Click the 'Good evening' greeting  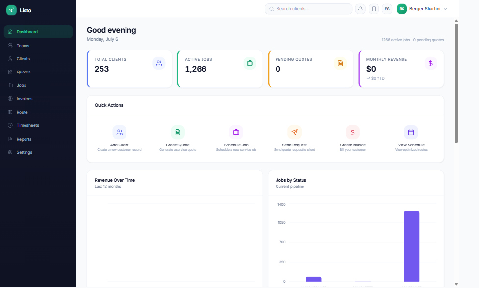pos(111,30)
